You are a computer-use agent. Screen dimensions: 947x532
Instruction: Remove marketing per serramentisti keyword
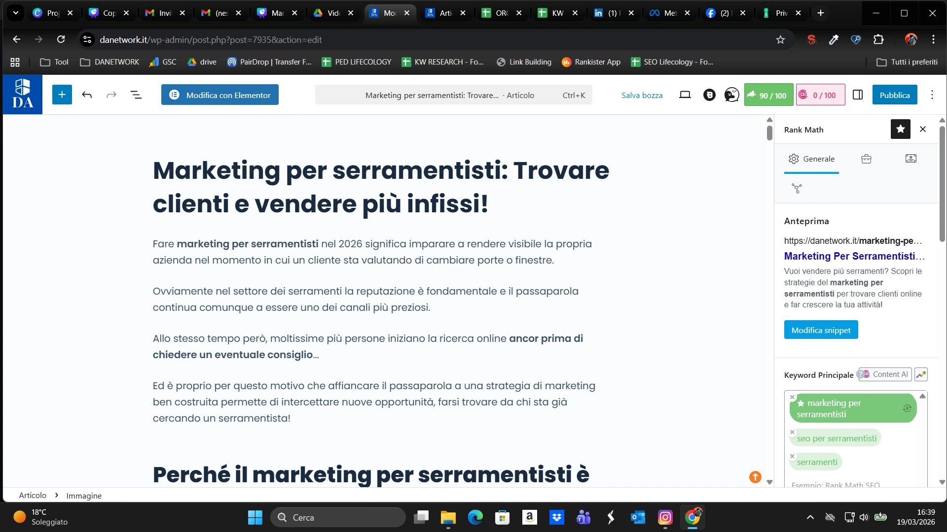pos(792,397)
